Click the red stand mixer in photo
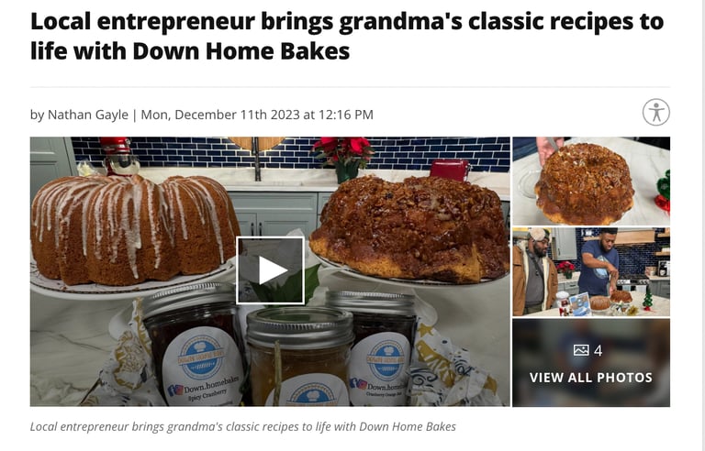This screenshot has width=705, height=451. (x=118, y=156)
